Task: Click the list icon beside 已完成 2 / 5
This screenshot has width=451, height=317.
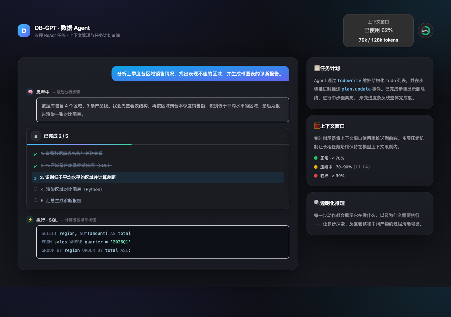Action: tap(36, 136)
